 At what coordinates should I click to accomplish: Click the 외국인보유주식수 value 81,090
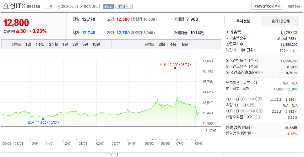pyautogui.click(x=292, y=67)
